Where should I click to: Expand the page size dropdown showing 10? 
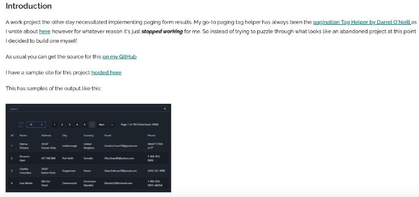point(36,125)
